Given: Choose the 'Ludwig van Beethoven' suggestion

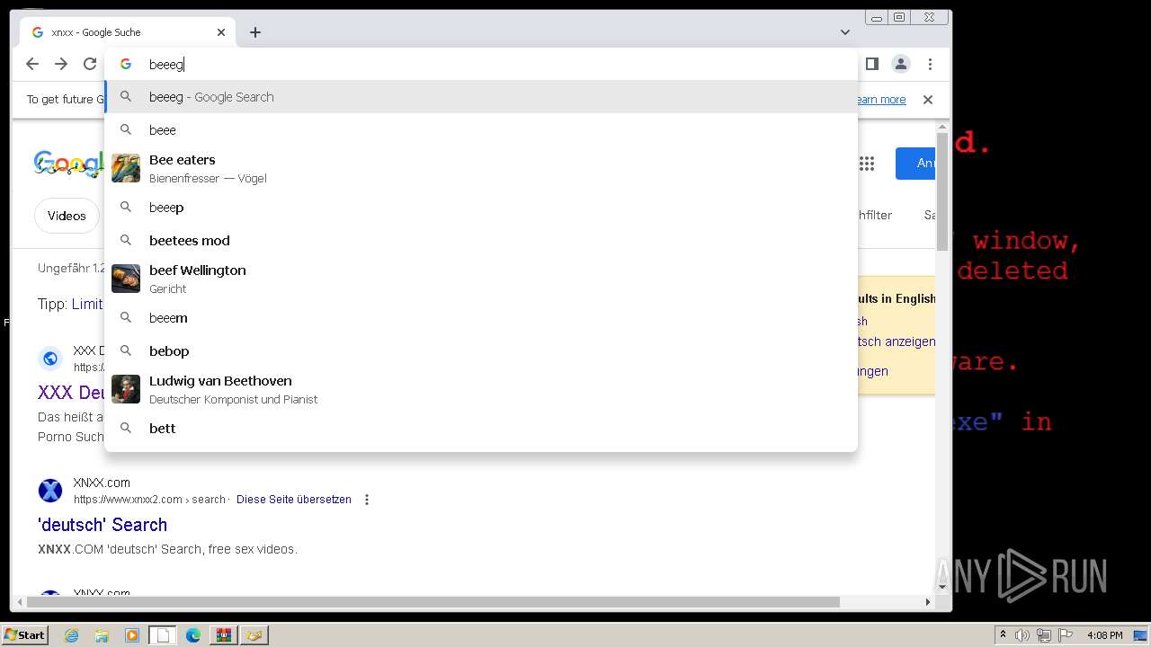Looking at the screenshot, I should (x=481, y=389).
